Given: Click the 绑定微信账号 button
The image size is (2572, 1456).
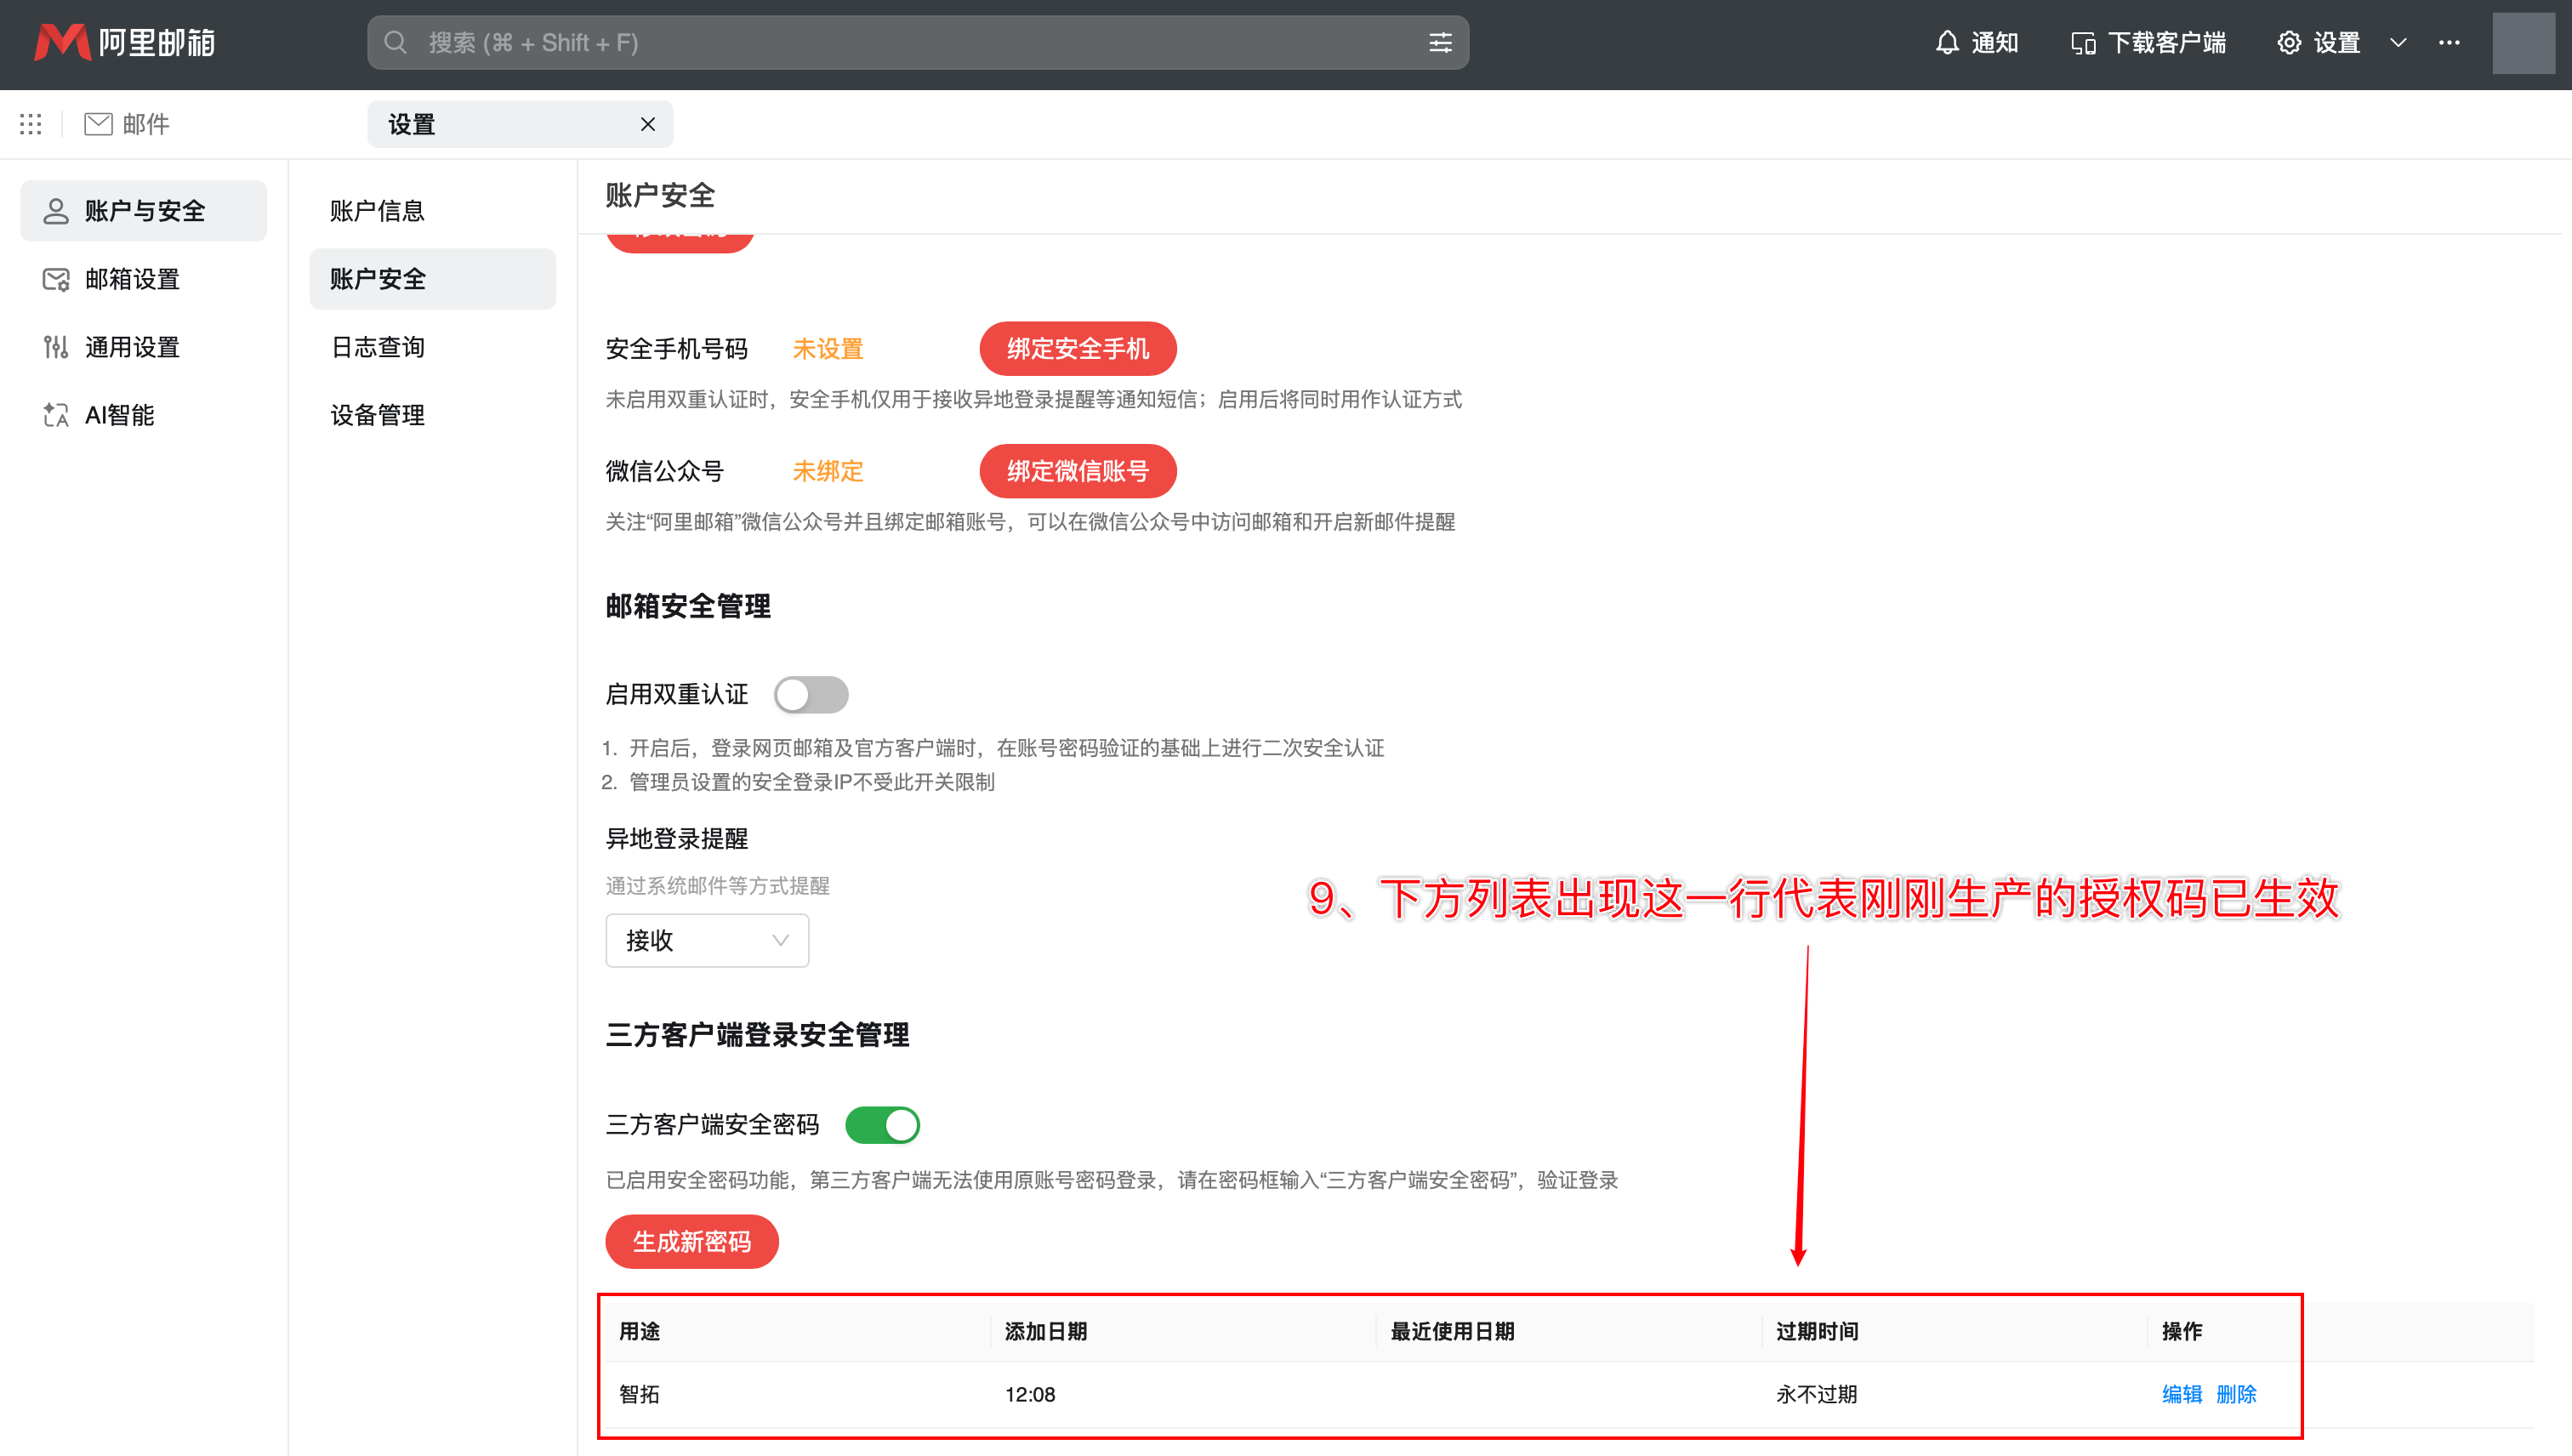Looking at the screenshot, I should tap(1077, 471).
